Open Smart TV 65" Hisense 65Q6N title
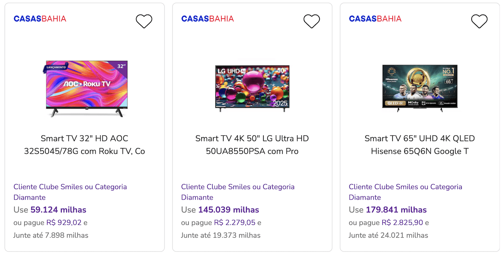 point(420,145)
